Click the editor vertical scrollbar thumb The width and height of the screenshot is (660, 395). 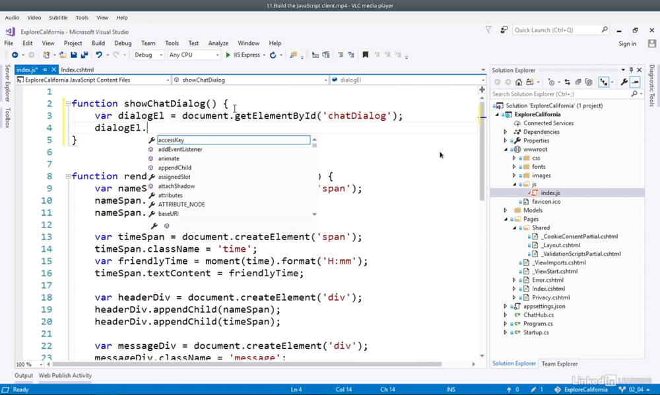tap(482, 150)
